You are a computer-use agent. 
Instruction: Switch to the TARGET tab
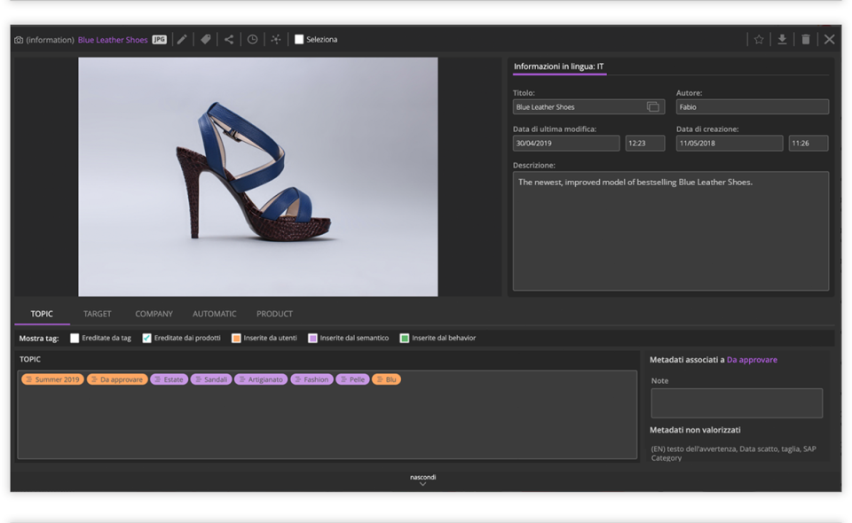tap(98, 314)
